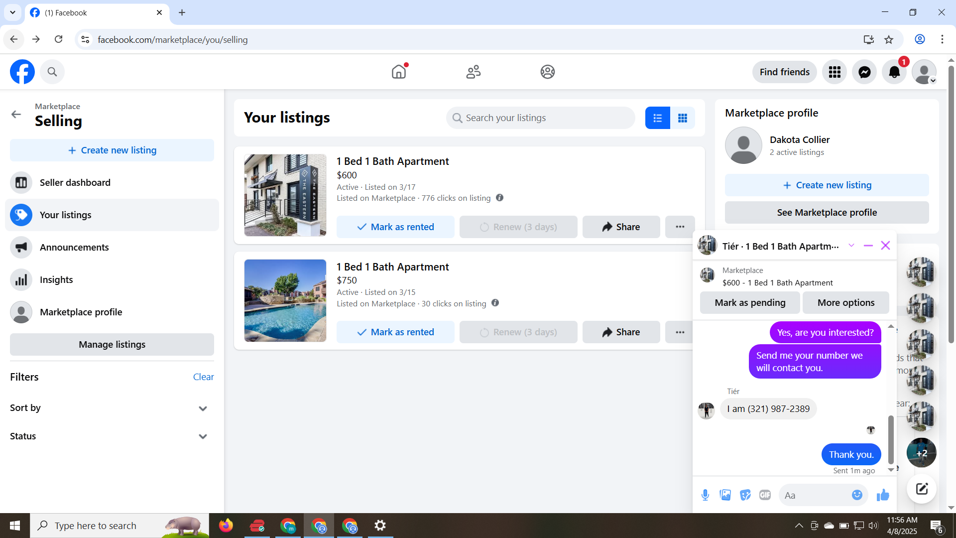Screen dimensions: 956x538
Task: Open the notifications bell
Action: point(894,72)
